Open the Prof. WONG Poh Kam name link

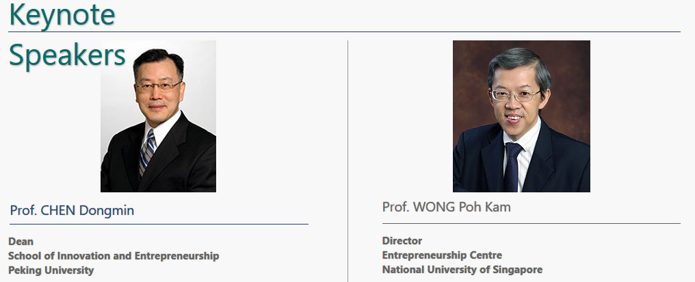(446, 207)
